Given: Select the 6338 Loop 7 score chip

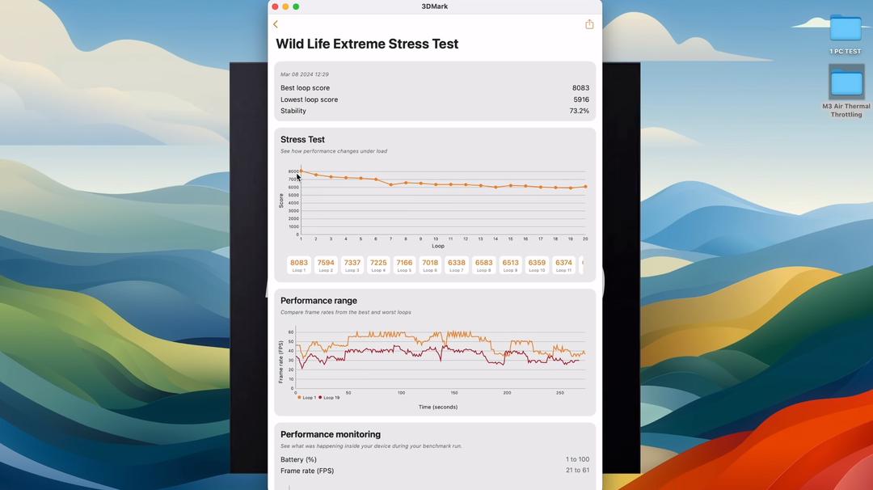Looking at the screenshot, I should (x=457, y=265).
